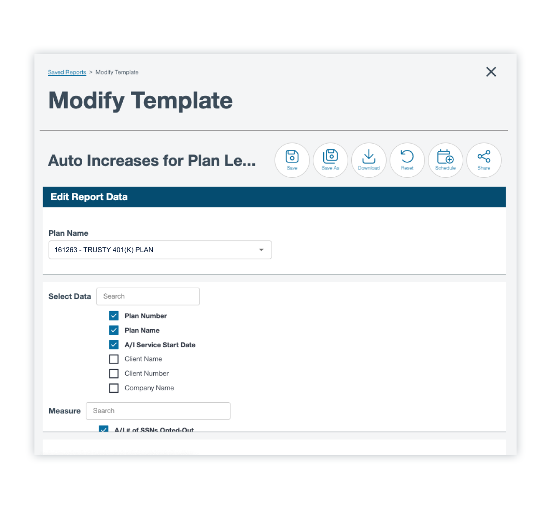Focus the Measure search box
551x524 pixels.
158,411
